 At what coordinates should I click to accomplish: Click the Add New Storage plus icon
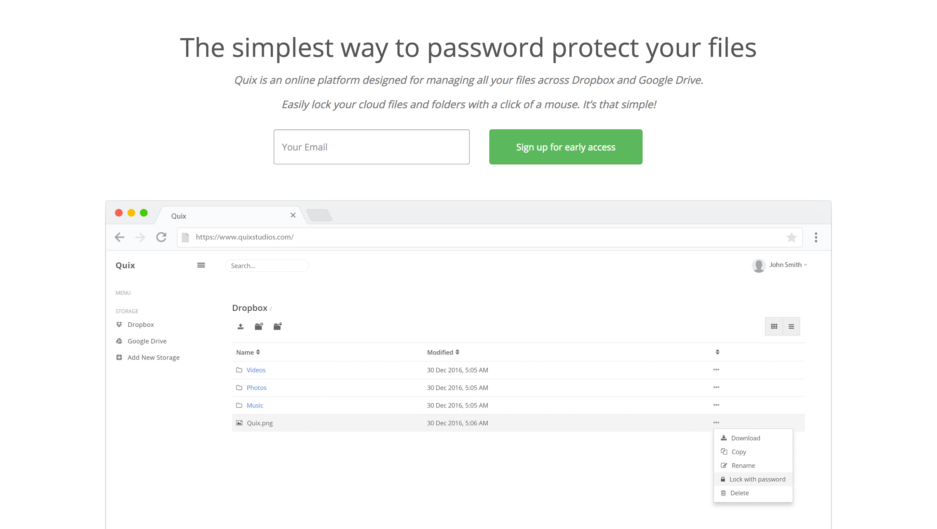[x=119, y=357]
